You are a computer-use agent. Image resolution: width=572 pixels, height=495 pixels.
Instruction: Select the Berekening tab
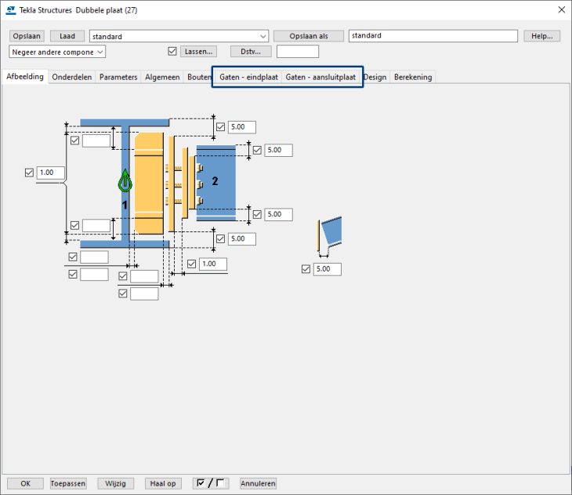(412, 77)
